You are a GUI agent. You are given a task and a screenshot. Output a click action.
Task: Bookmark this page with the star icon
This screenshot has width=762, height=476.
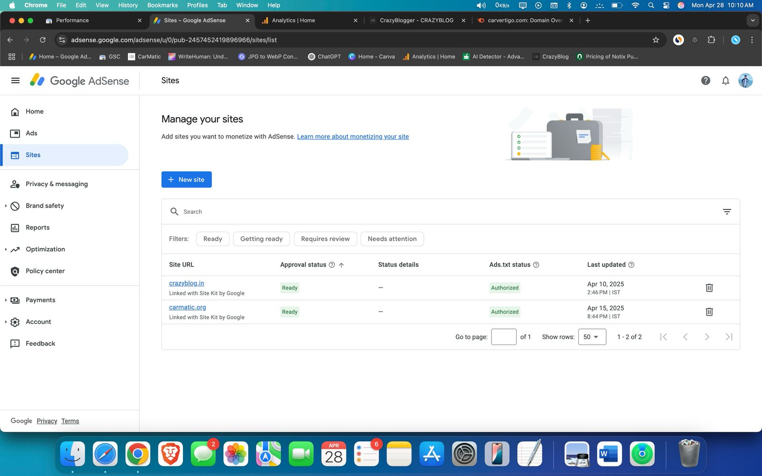click(x=656, y=40)
